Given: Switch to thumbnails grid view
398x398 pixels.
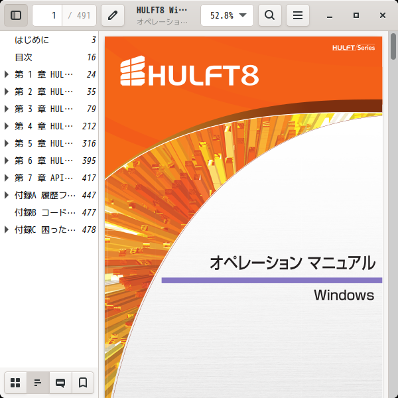Looking at the screenshot, I should (x=15, y=383).
